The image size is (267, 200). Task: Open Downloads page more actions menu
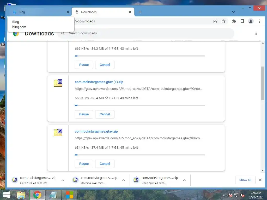(256, 33)
